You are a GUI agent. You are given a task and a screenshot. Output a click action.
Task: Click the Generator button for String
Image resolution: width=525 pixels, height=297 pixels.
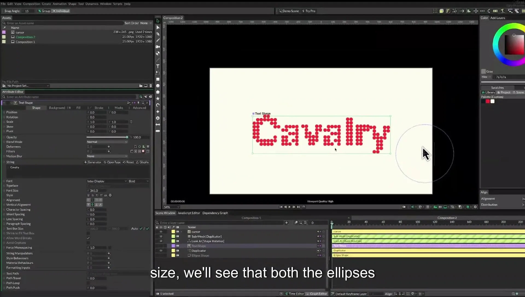point(93,162)
